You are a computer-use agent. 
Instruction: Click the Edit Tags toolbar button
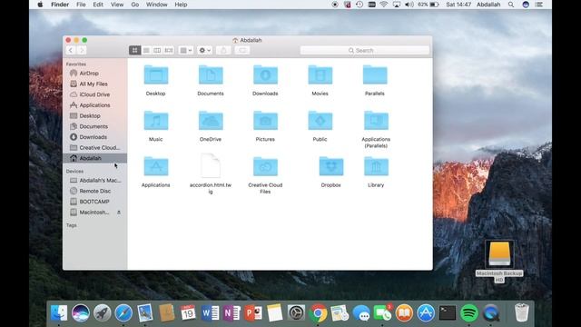(242, 50)
